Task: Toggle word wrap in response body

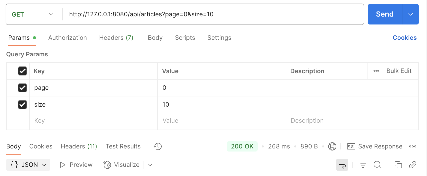Action: 342,165
